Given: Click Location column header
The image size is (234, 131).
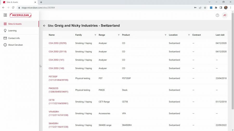Looking at the screenshot, I should [173, 35].
